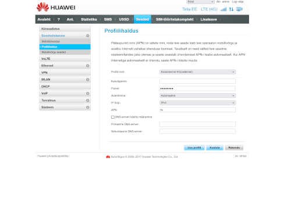
Task: Click the LTE (4G) network type text
Action: [209, 9]
